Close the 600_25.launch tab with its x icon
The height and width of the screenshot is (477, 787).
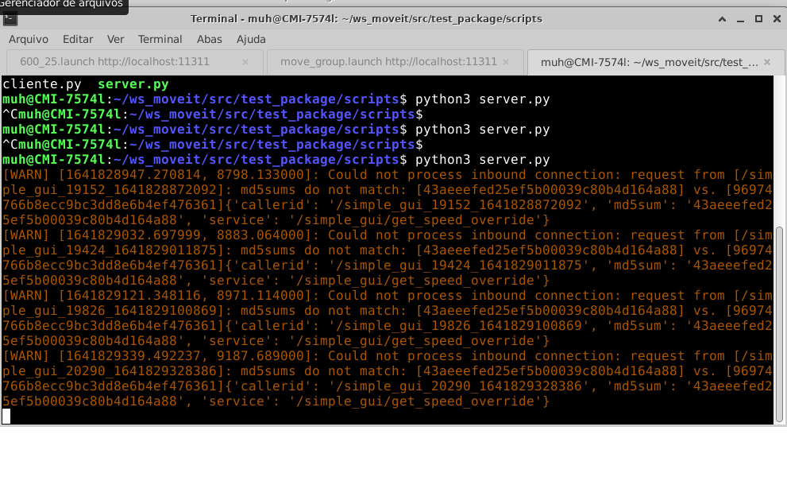click(x=245, y=60)
